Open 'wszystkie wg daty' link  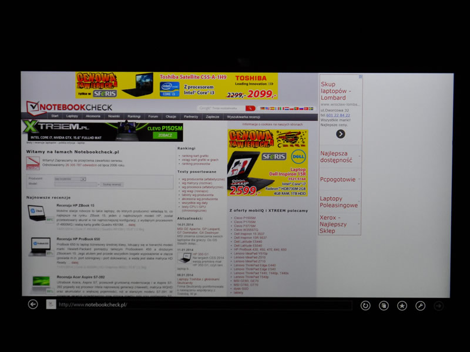tap(195, 202)
